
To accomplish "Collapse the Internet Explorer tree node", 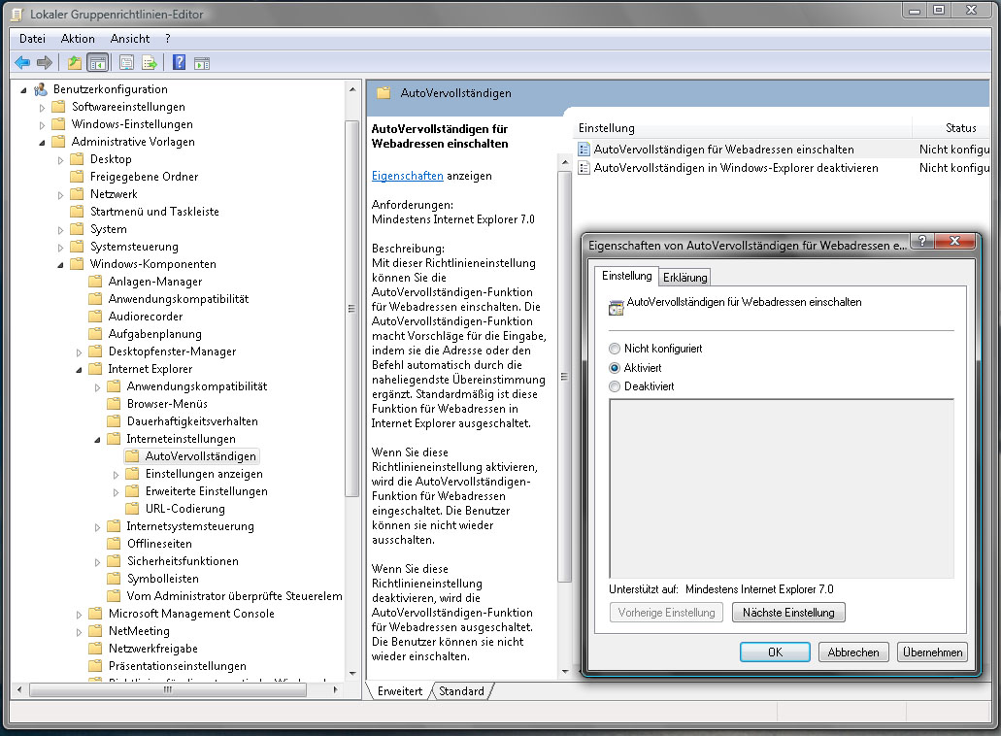I will point(80,370).
